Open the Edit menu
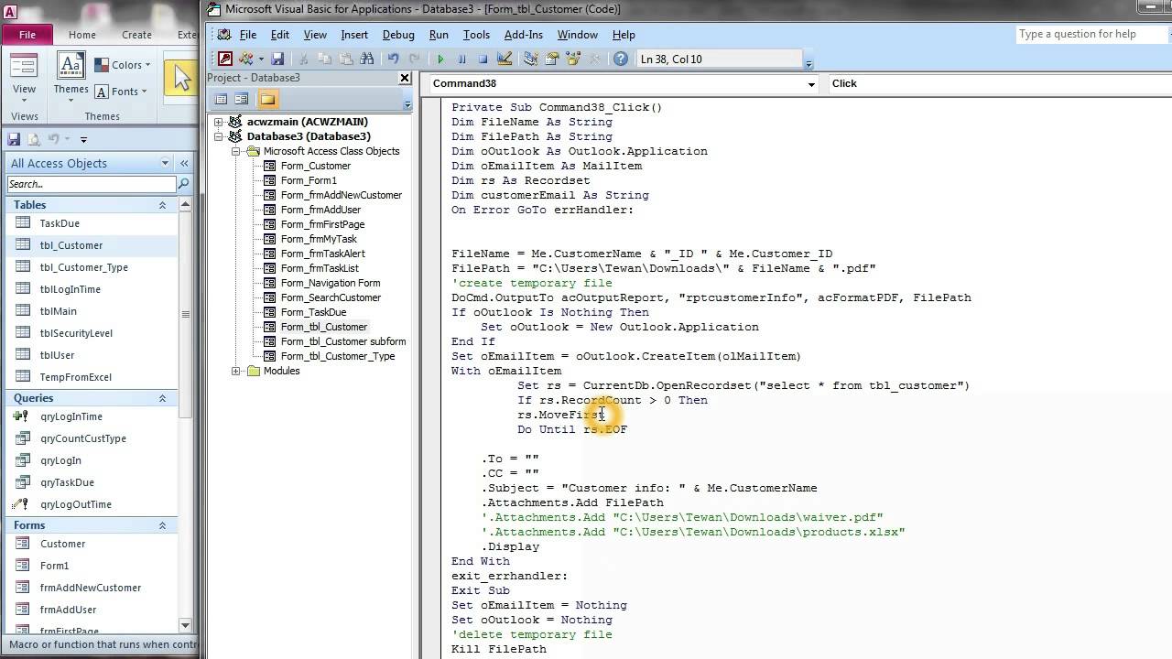 click(279, 35)
